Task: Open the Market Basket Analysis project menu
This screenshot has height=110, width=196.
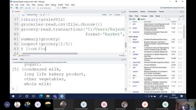Action: coord(173,8)
